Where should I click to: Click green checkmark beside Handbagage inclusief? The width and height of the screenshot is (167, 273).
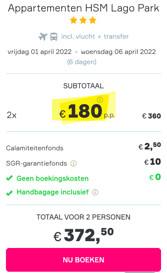coord(9,193)
